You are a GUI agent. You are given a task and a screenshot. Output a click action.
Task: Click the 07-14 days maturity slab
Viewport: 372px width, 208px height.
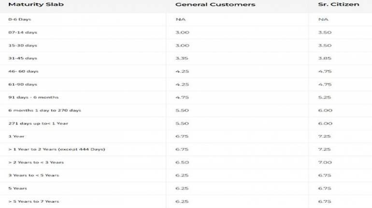[x=23, y=32]
